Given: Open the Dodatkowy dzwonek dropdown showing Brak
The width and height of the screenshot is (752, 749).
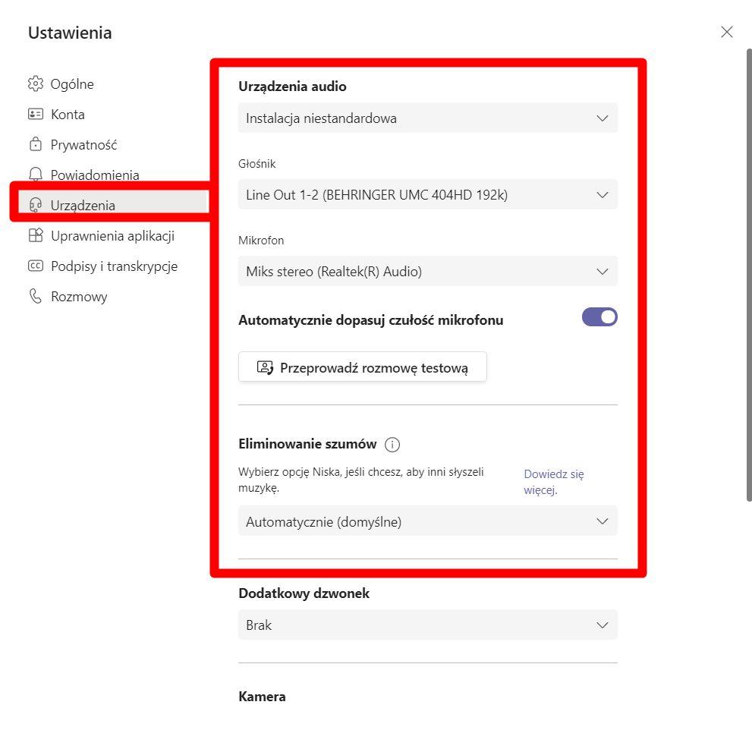Looking at the screenshot, I should (428, 625).
